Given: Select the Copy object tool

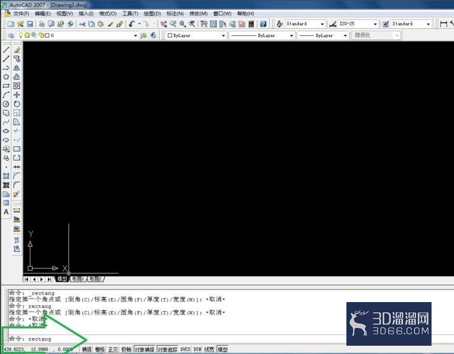Looking at the screenshot, I should tap(17, 58).
